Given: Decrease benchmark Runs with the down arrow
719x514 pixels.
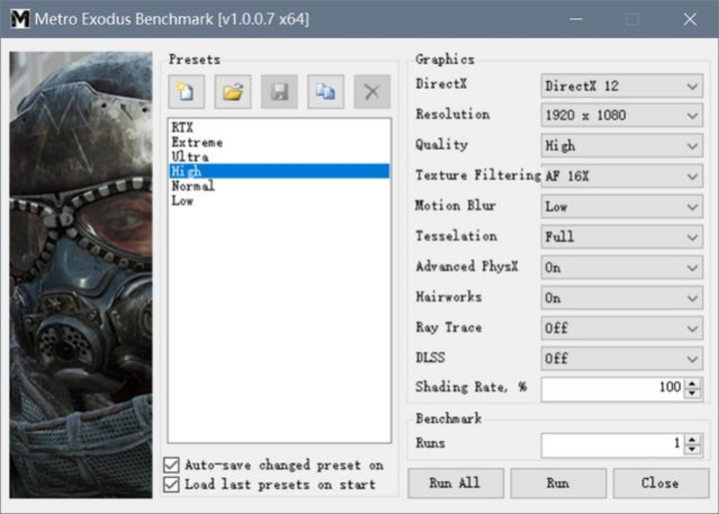Looking at the screenshot, I should click(x=692, y=449).
